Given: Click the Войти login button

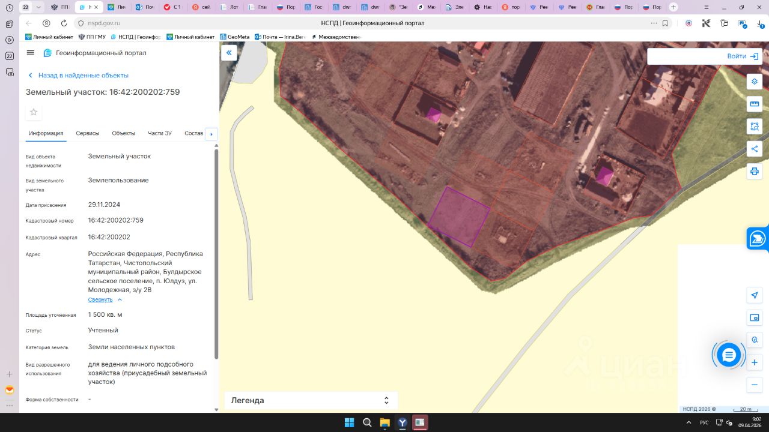Looking at the screenshot, I should [743, 56].
